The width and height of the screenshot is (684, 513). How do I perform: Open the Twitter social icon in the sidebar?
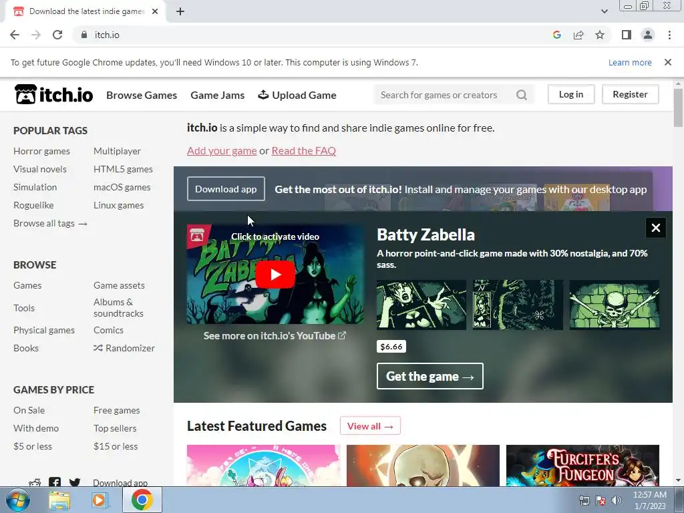(75, 482)
